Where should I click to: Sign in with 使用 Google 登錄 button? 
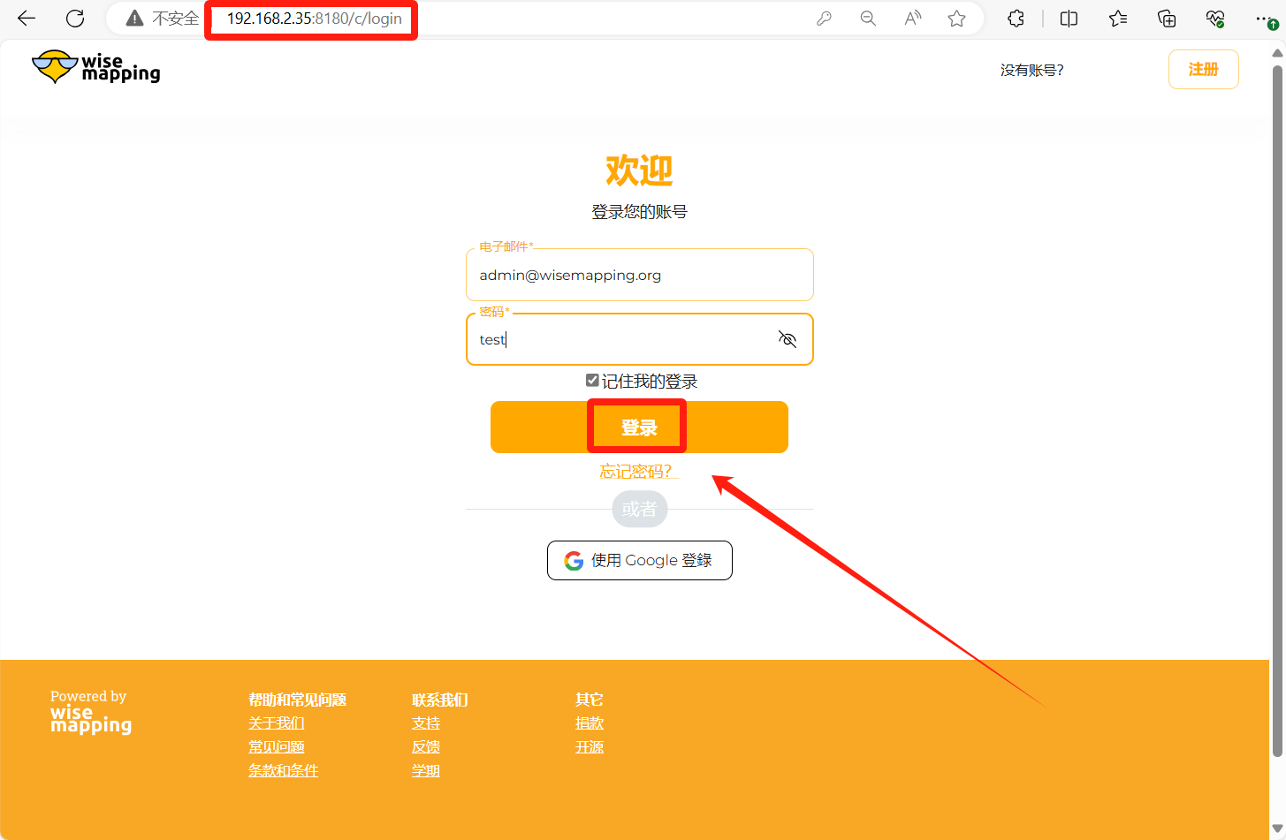[x=639, y=561]
